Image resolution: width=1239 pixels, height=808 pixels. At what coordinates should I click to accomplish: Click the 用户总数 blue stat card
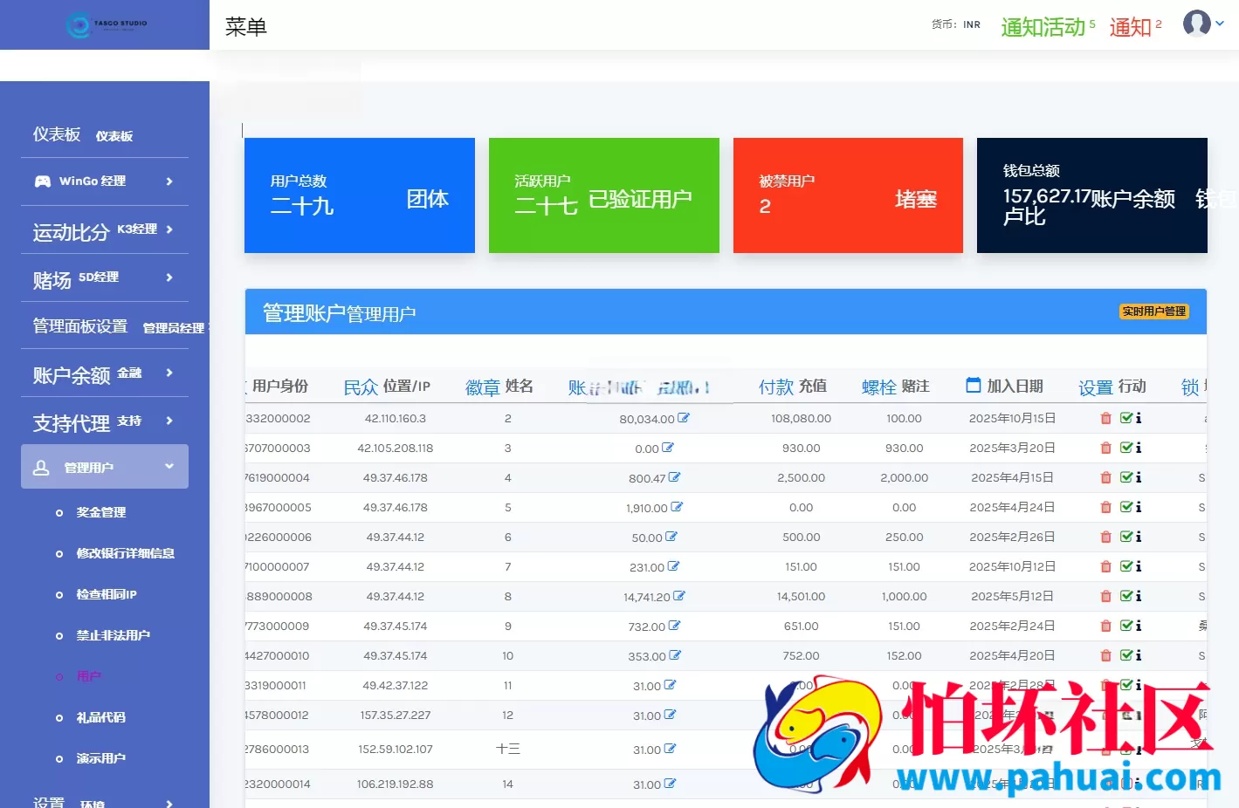click(360, 195)
